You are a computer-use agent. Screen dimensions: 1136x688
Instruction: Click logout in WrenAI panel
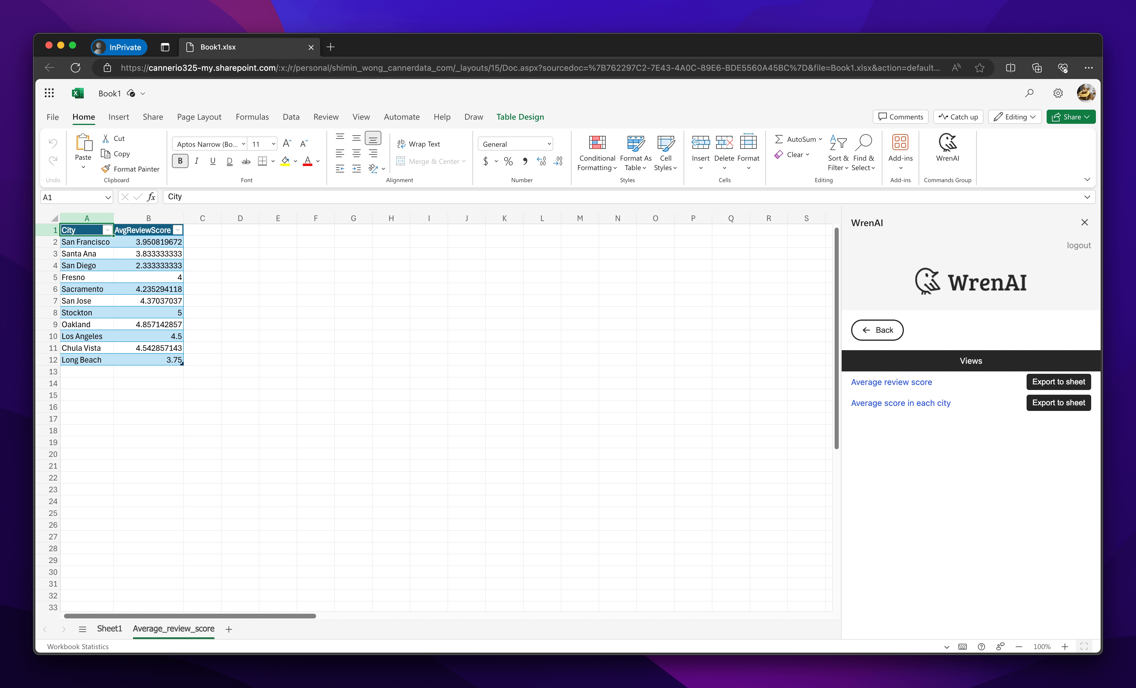pyautogui.click(x=1078, y=245)
